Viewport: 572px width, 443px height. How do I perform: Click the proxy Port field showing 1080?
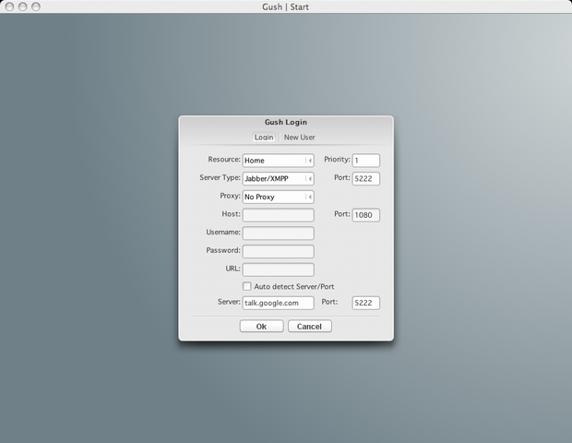pos(366,215)
